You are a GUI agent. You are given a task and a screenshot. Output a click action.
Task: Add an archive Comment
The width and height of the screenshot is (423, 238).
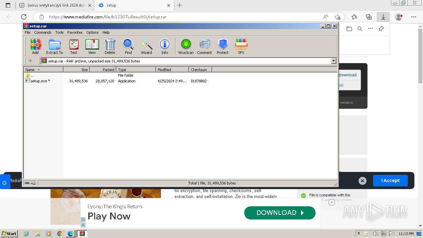205,47
